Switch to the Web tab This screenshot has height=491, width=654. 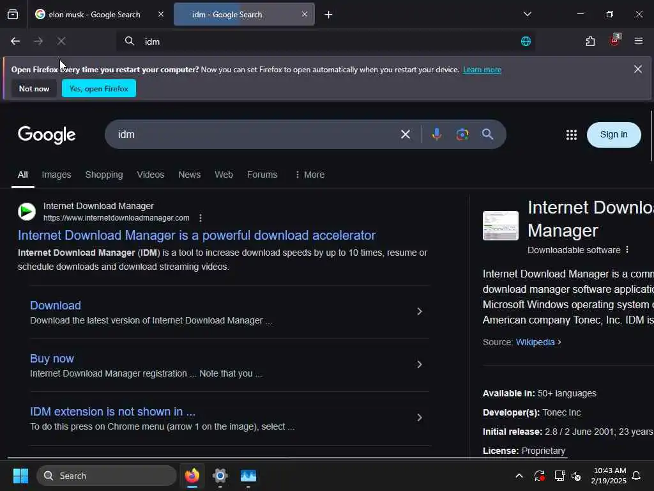224,175
